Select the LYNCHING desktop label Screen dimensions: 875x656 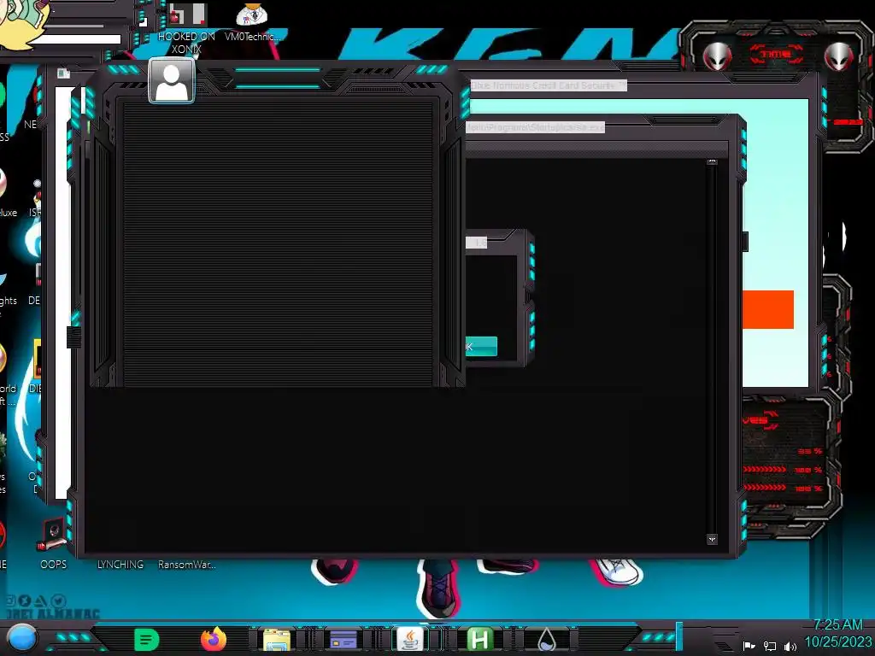[x=120, y=565]
